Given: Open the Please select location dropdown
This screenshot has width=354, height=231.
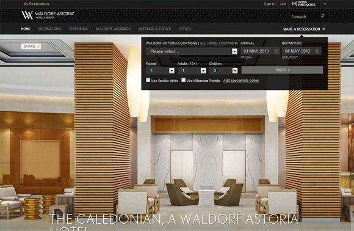Looking at the screenshot, I should point(192,51).
